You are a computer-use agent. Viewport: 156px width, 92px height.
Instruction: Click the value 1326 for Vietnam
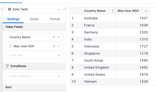144,81
